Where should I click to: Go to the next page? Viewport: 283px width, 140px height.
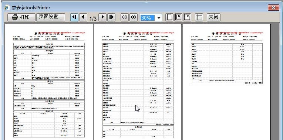click(x=102, y=17)
